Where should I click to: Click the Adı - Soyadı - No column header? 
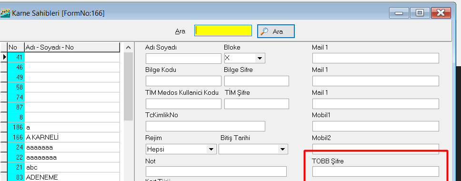point(72,47)
